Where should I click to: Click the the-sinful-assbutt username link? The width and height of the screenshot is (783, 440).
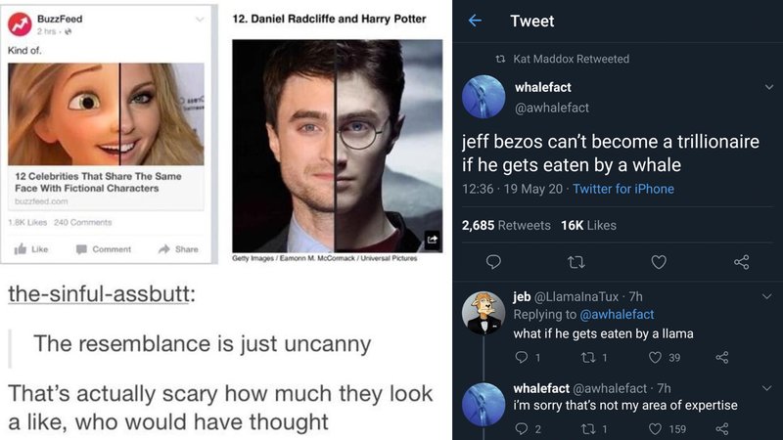click(x=97, y=294)
